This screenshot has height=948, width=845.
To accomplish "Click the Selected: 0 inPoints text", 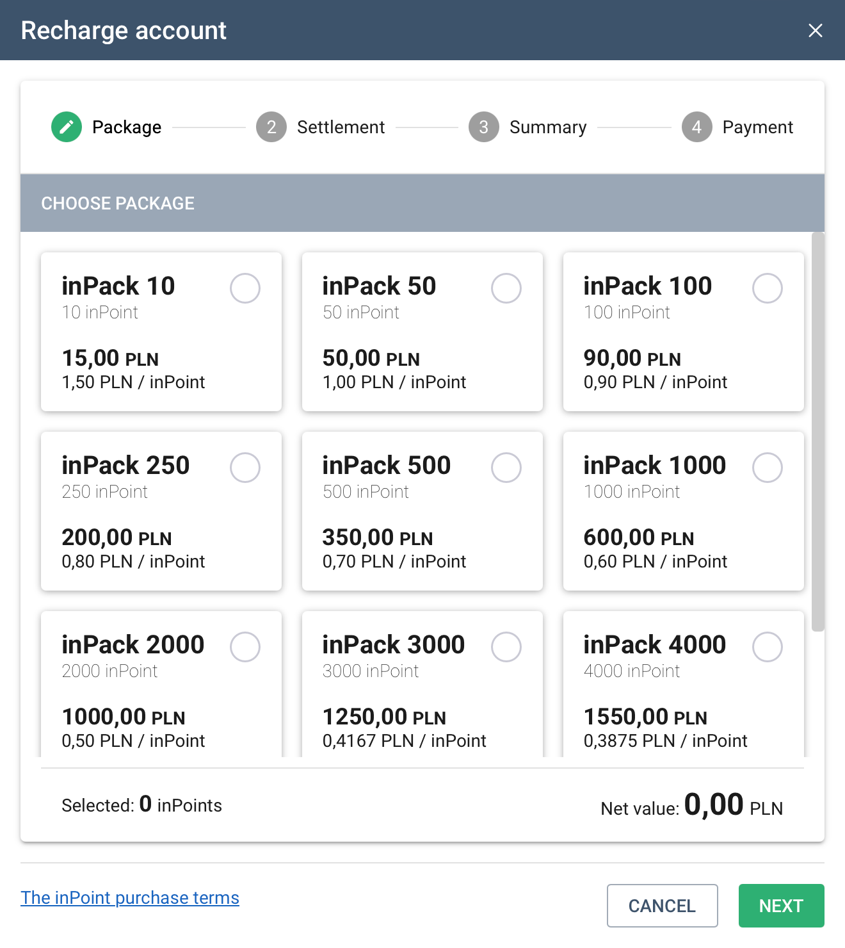I will point(142,805).
